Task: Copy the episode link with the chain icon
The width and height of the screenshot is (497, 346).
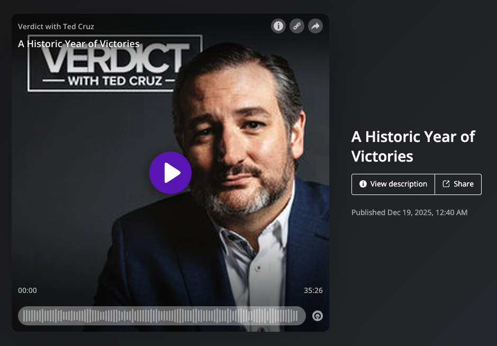Action: tap(297, 26)
